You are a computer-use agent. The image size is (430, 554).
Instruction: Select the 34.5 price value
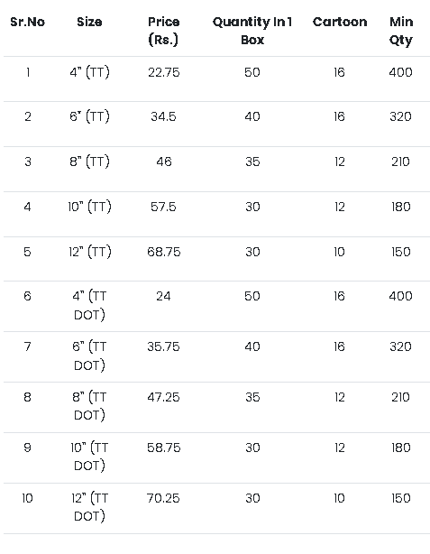point(163,116)
